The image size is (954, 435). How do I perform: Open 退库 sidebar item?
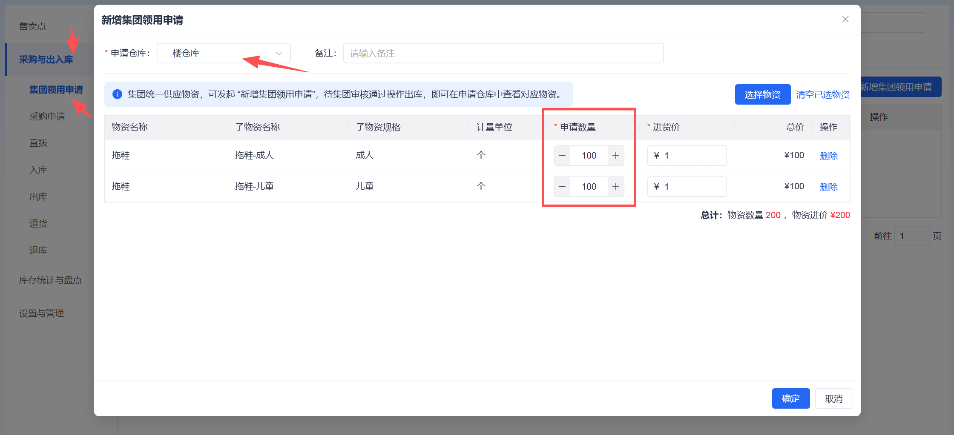38,250
